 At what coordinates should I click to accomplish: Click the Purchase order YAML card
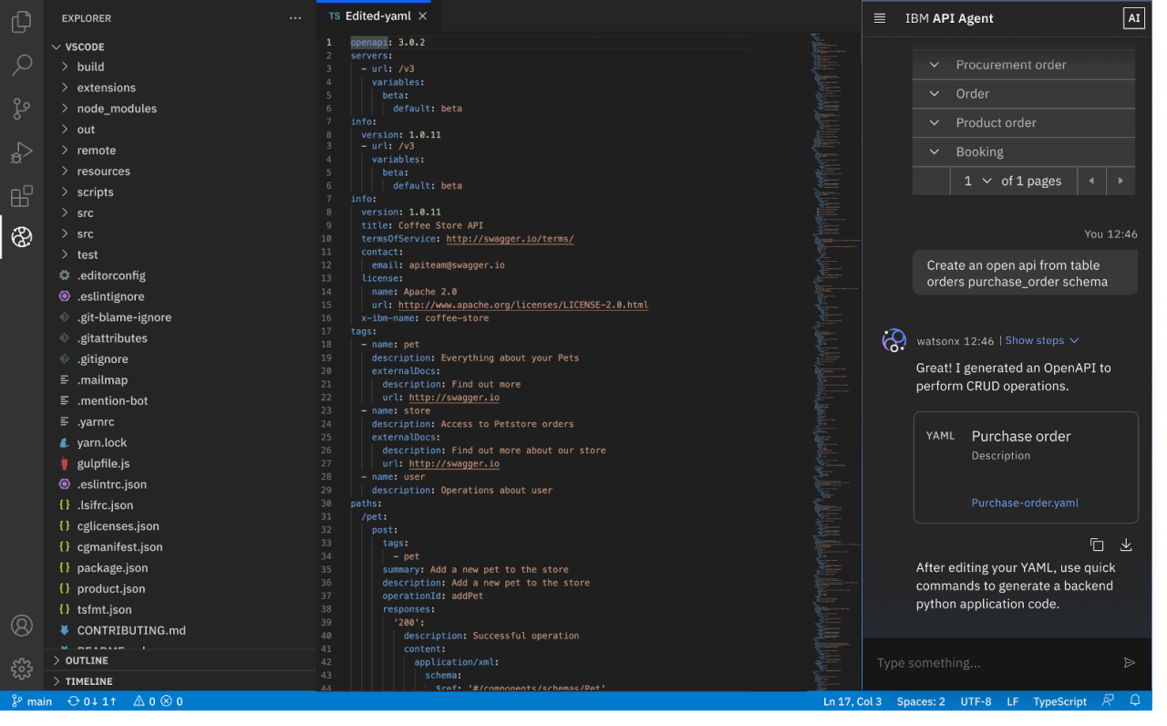tap(1026, 467)
